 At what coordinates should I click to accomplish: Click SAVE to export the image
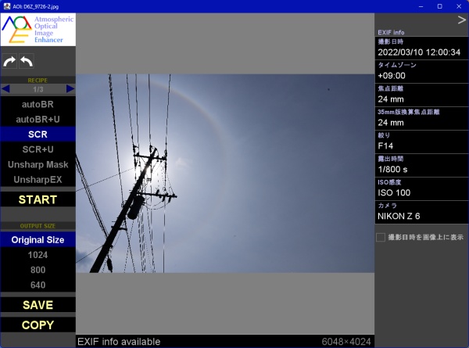38,305
